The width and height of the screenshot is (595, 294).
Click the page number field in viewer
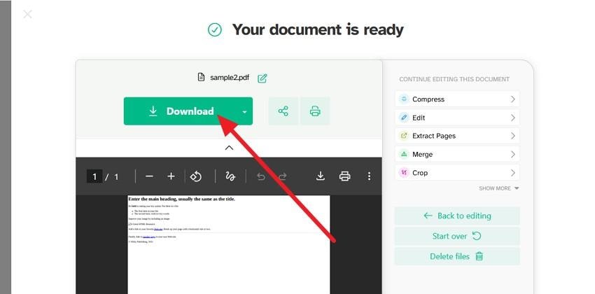coord(94,176)
